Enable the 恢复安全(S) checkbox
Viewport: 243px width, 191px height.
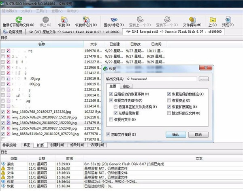169,101
